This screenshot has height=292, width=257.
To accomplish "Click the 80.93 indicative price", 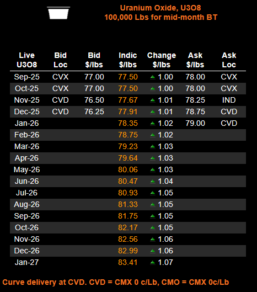I will click(x=128, y=193).
